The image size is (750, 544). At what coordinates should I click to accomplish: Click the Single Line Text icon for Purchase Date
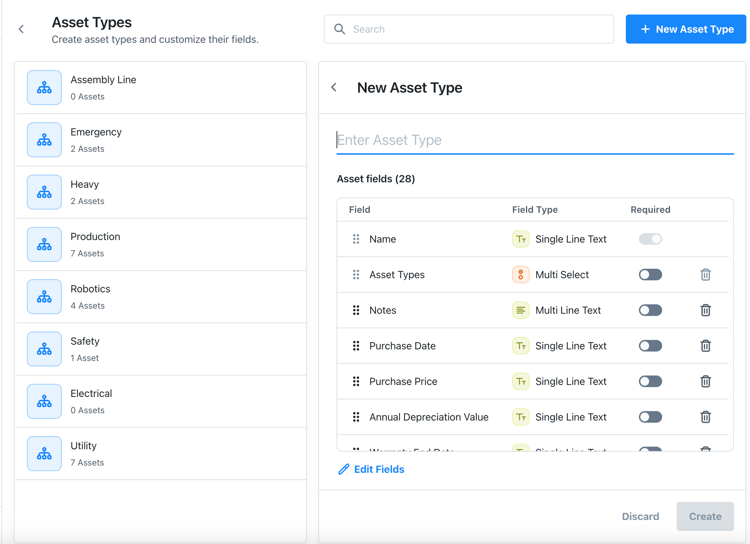tap(521, 346)
